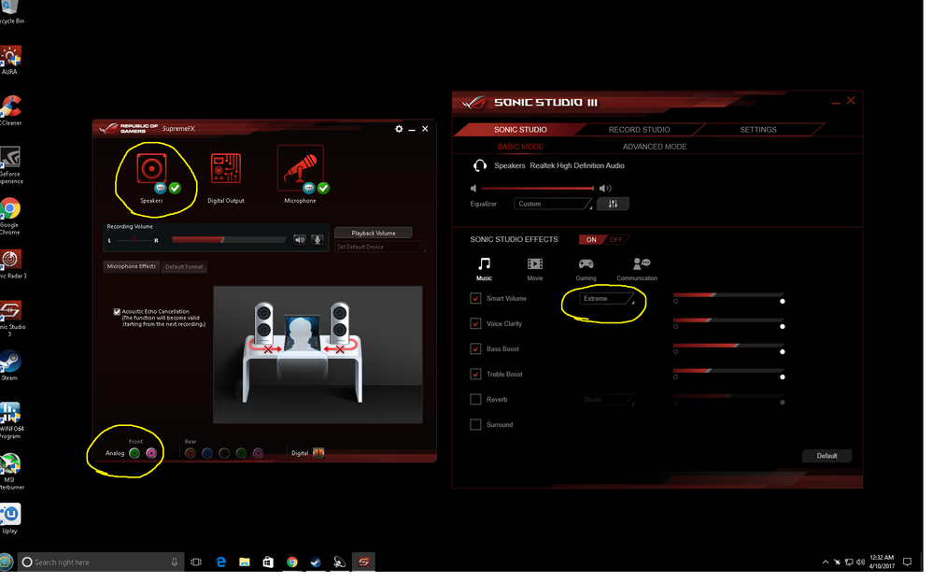Adjust Recording Volume level slider
The image size is (932, 583).
coord(229,240)
